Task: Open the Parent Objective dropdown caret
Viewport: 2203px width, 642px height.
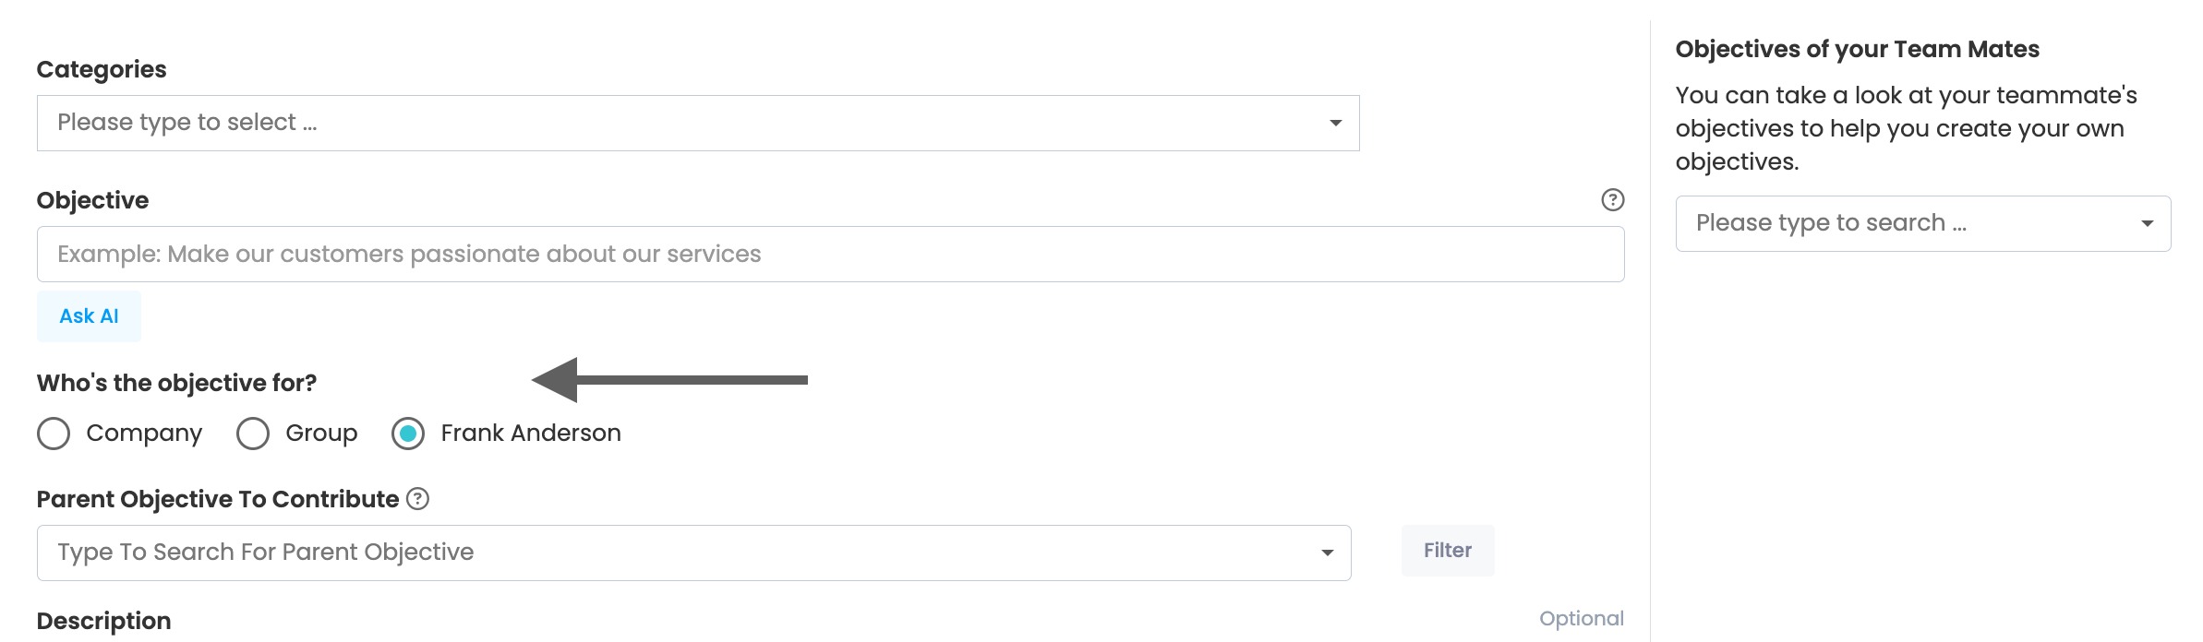Action: 1327,553
